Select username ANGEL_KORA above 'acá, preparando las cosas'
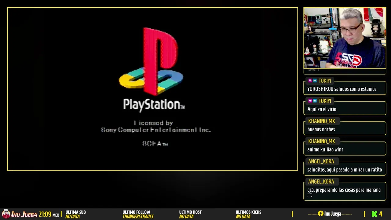This screenshot has width=391, height=220. tap(321, 182)
